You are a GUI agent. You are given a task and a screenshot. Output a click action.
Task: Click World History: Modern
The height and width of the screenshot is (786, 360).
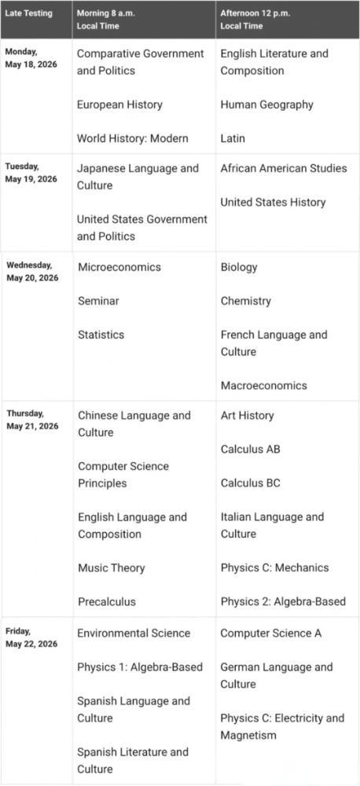click(132, 138)
